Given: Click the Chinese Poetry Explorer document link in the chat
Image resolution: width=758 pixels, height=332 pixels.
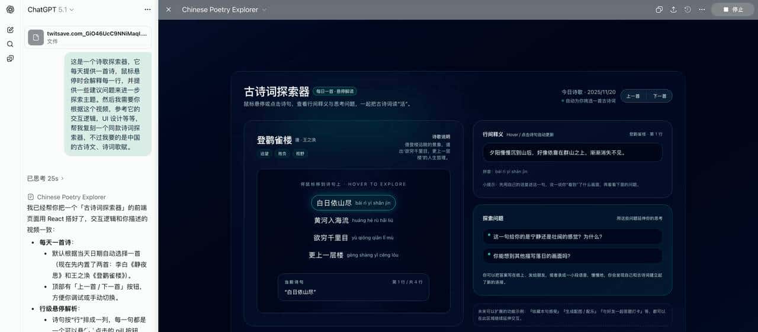Looking at the screenshot, I should 67,197.
